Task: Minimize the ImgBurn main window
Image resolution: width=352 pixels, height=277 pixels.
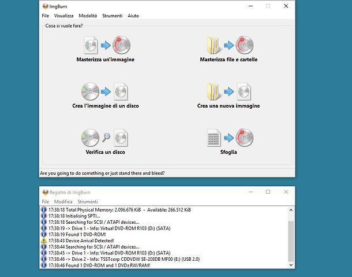Action: [x=251, y=6]
